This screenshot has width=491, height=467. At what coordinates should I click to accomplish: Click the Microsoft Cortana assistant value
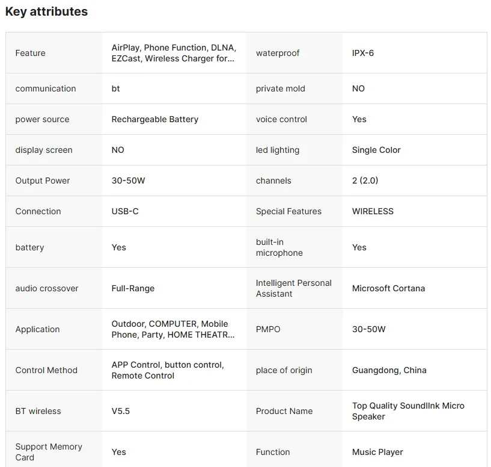388,288
